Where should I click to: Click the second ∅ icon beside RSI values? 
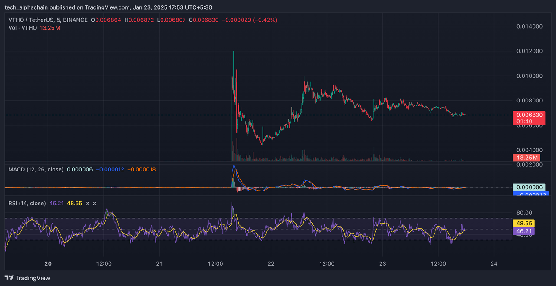pos(94,203)
